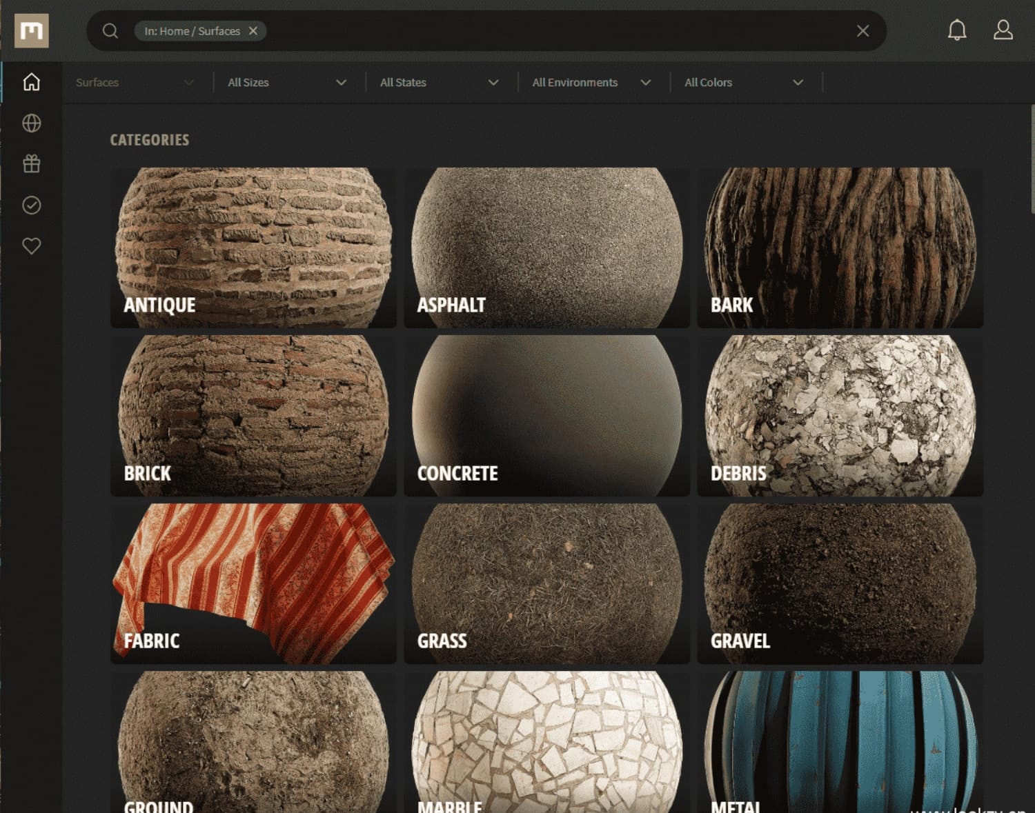Click the Quixel Bridge logo icon
This screenshot has height=813, width=1035.
(32, 31)
